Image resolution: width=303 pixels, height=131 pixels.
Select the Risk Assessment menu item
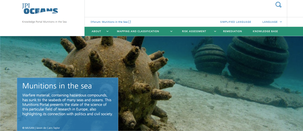pos(194,31)
